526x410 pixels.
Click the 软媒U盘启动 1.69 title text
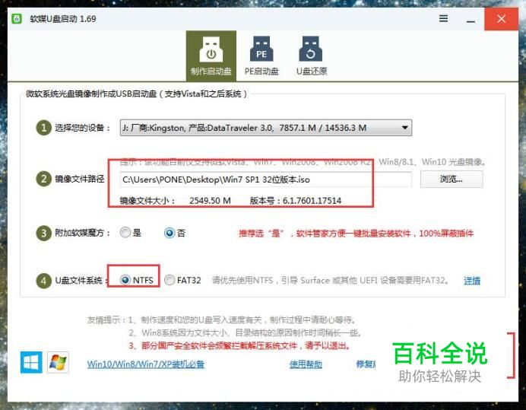click(x=63, y=19)
